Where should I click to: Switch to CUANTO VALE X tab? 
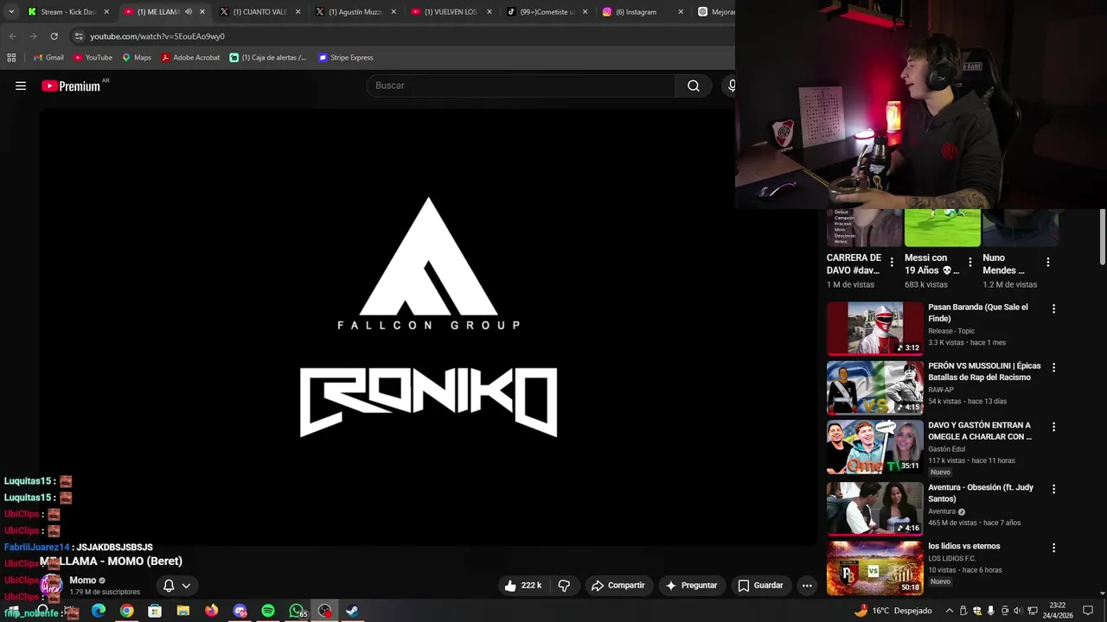(259, 12)
